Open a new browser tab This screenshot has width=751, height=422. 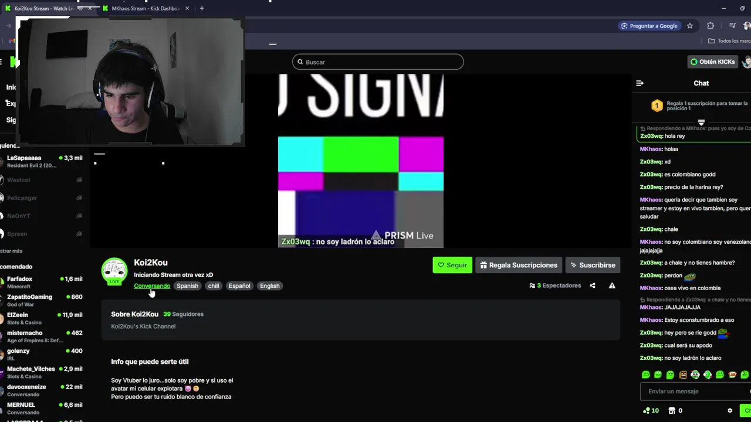pyautogui.click(x=202, y=8)
